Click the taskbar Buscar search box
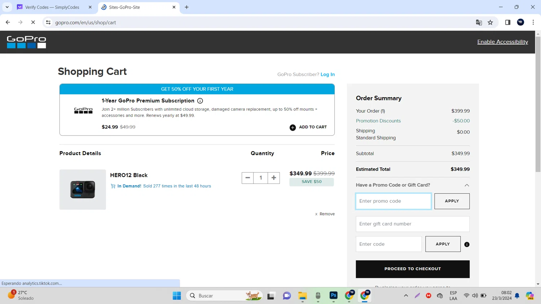This screenshot has height=304, width=541. 224,296
